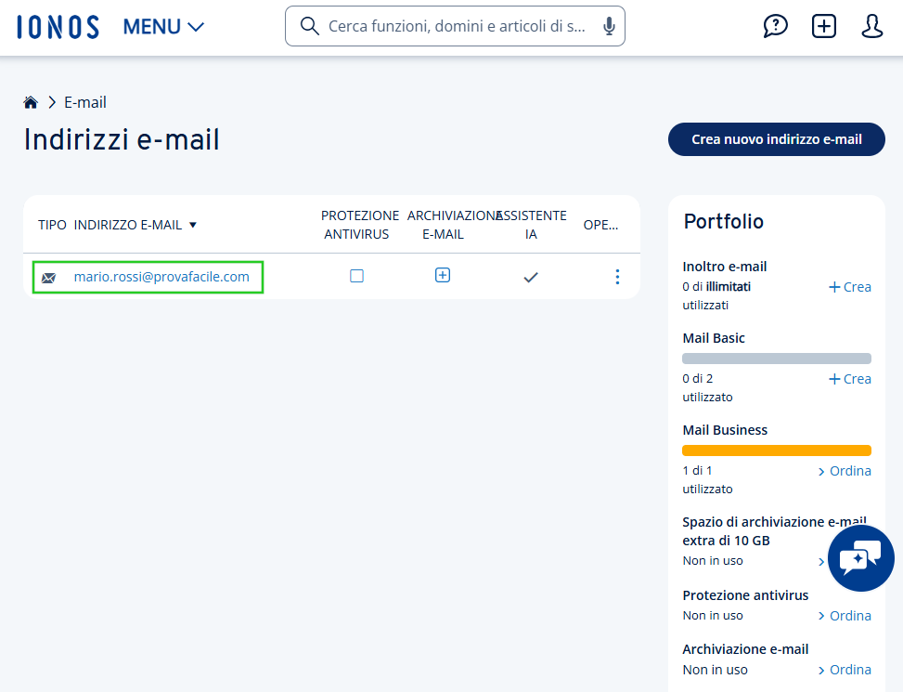Viewport: 903px width, 692px height.
Task: Click the Inoltro e-mail label
Action: (x=725, y=267)
